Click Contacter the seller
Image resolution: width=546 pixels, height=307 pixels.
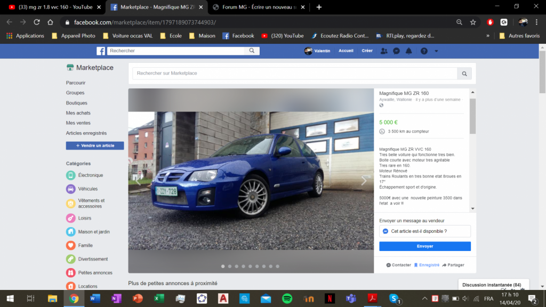pos(398,265)
